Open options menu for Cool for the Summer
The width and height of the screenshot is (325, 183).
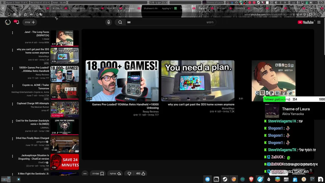click(12, 121)
